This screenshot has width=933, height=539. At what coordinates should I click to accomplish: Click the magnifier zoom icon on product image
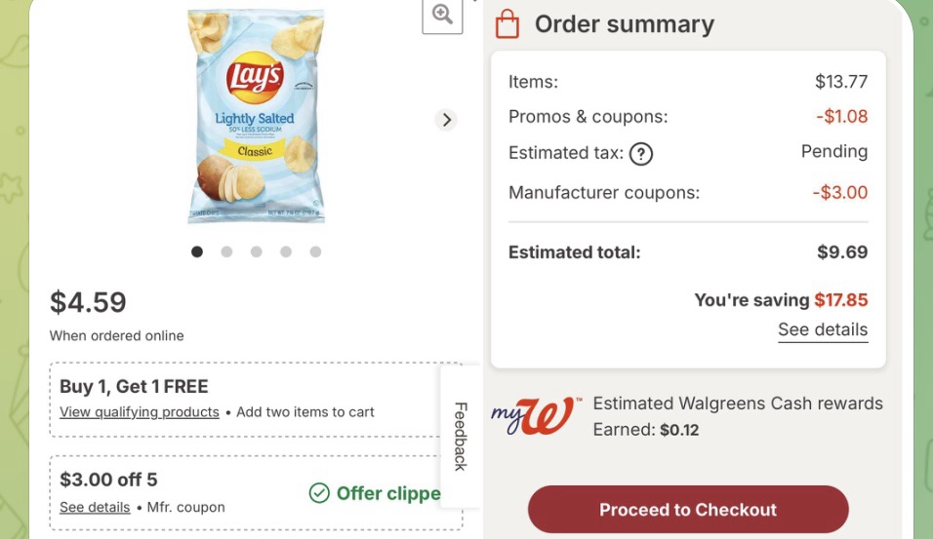click(x=442, y=14)
